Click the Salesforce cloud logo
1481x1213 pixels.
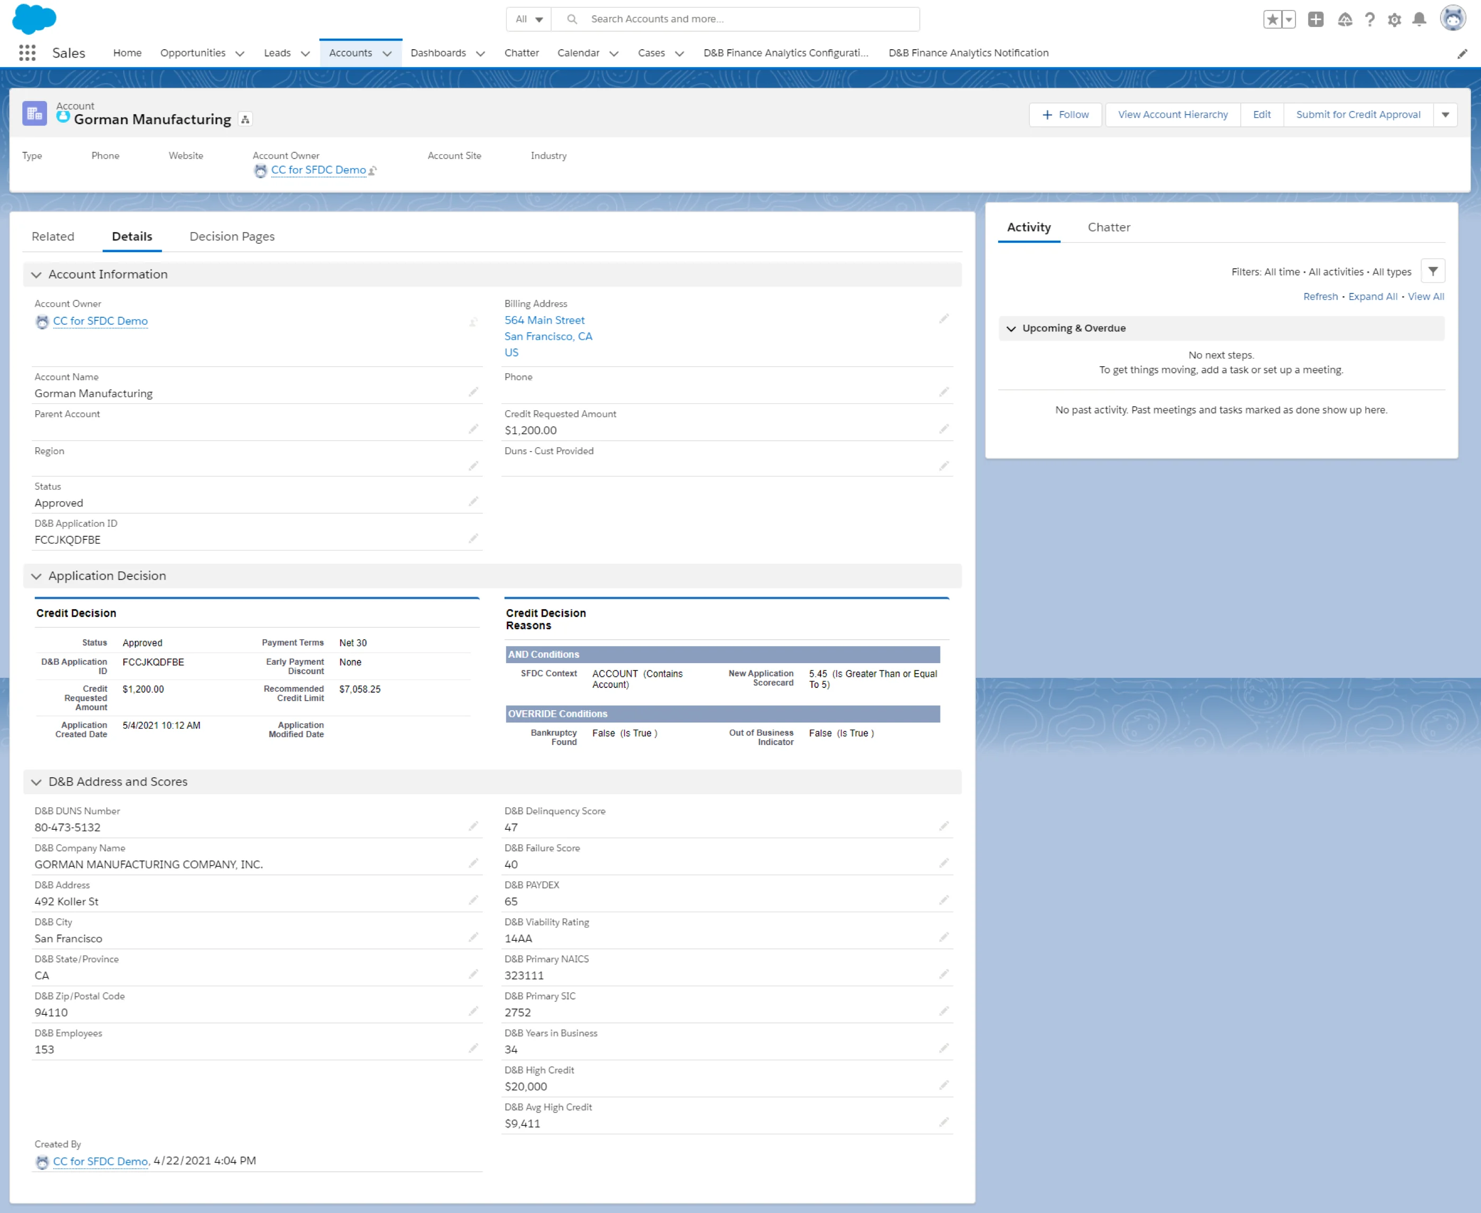click(34, 18)
